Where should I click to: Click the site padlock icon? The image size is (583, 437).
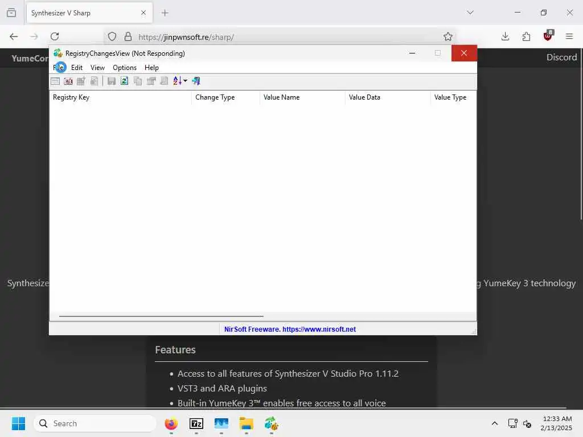(128, 36)
